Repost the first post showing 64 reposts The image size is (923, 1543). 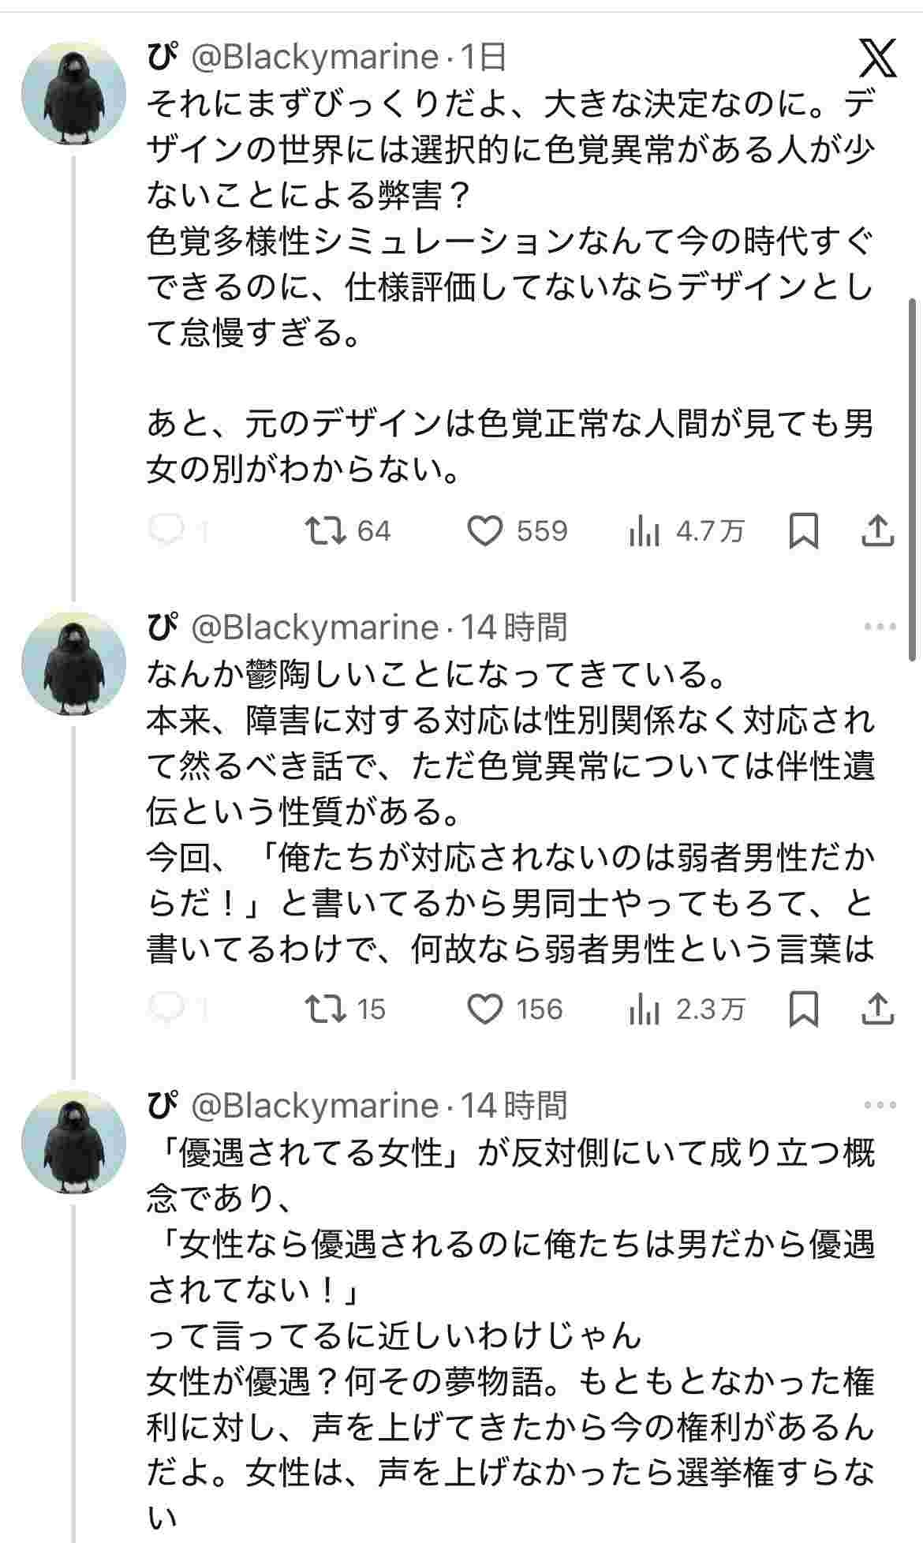[327, 530]
